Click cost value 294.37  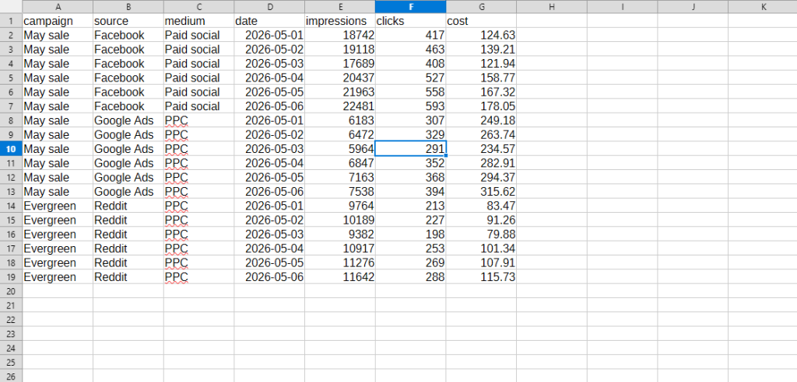tap(481, 177)
